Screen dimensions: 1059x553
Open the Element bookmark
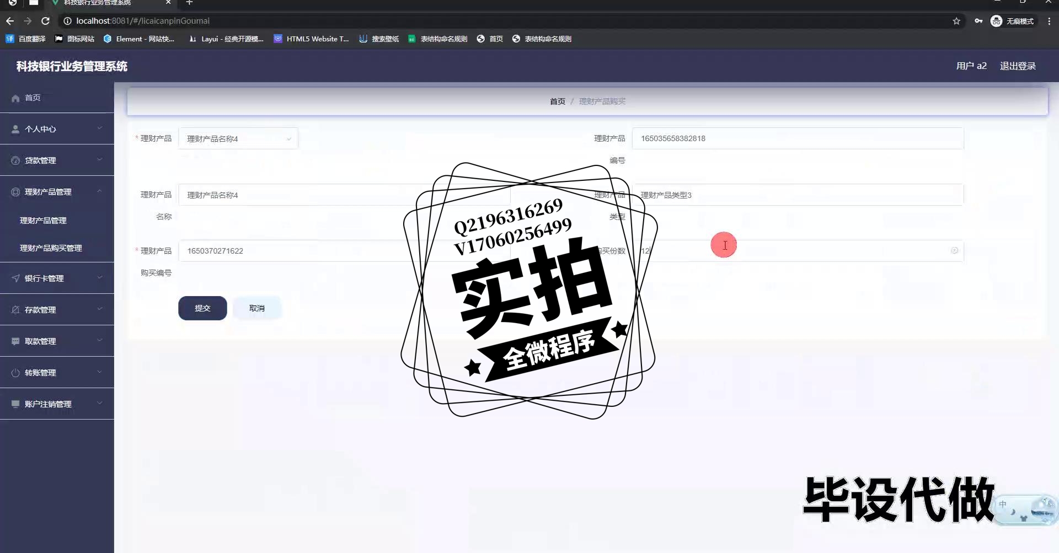[x=139, y=39]
